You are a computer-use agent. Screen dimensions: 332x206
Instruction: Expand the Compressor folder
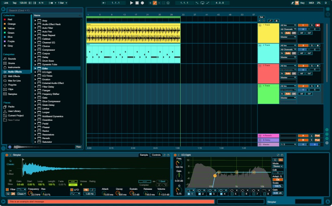(x=35, y=50)
